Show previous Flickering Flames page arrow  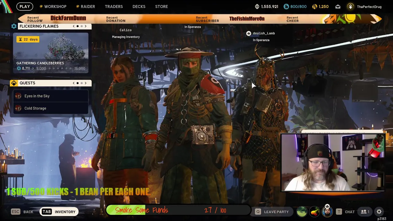(x=74, y=26)
